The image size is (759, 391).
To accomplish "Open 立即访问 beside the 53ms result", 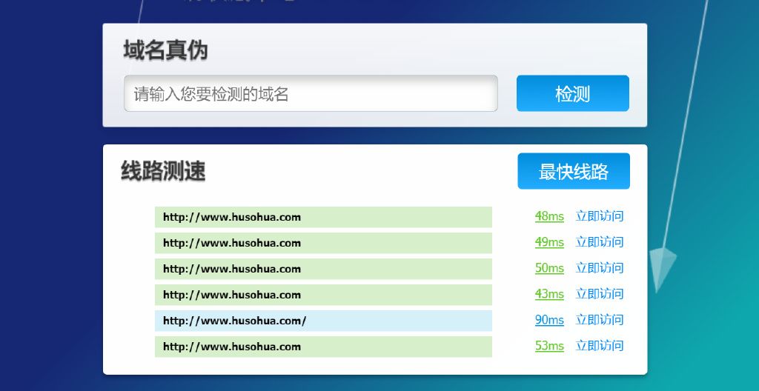I will tap(599, 346).
